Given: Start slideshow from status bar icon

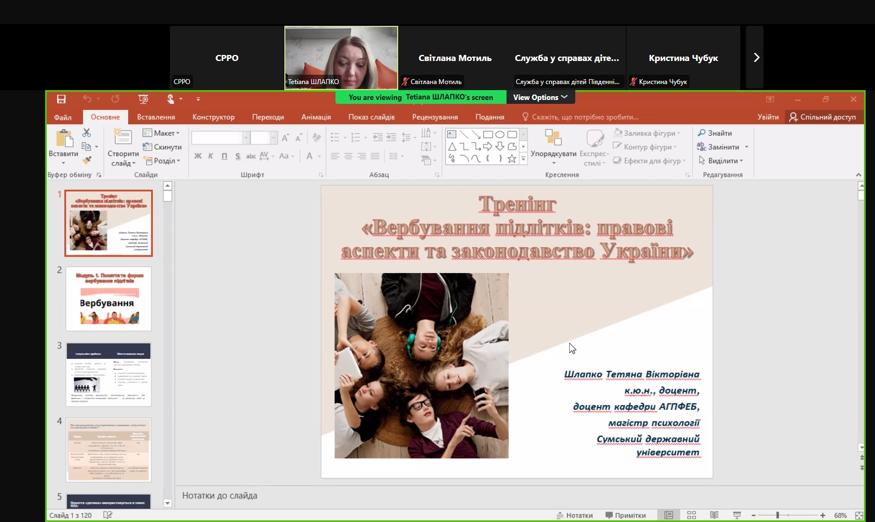Looking at the screenshot, I should pos(736,515).
